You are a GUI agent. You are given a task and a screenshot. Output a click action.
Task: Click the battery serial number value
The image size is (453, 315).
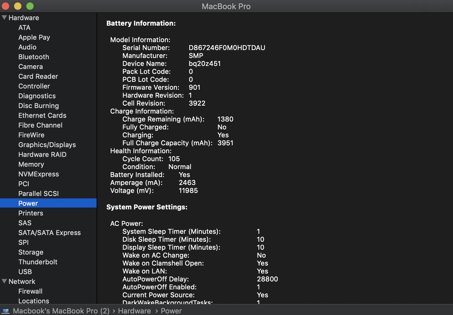point(227,48)
